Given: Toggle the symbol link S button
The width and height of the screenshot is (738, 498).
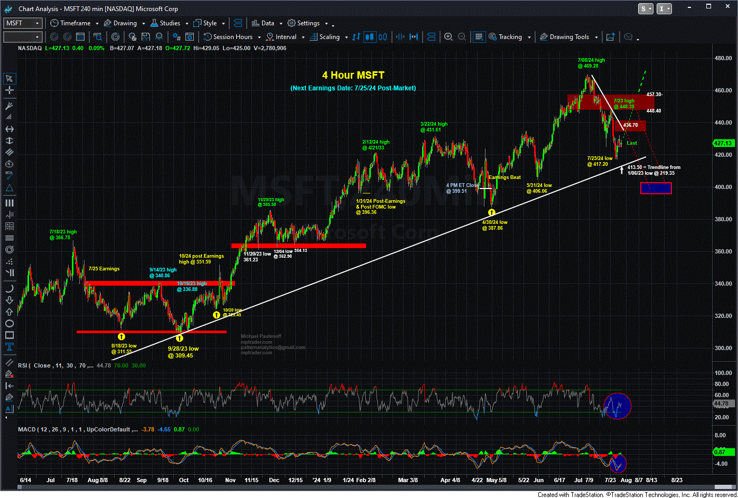Looking at the screenshot, I should click(647, 8).
